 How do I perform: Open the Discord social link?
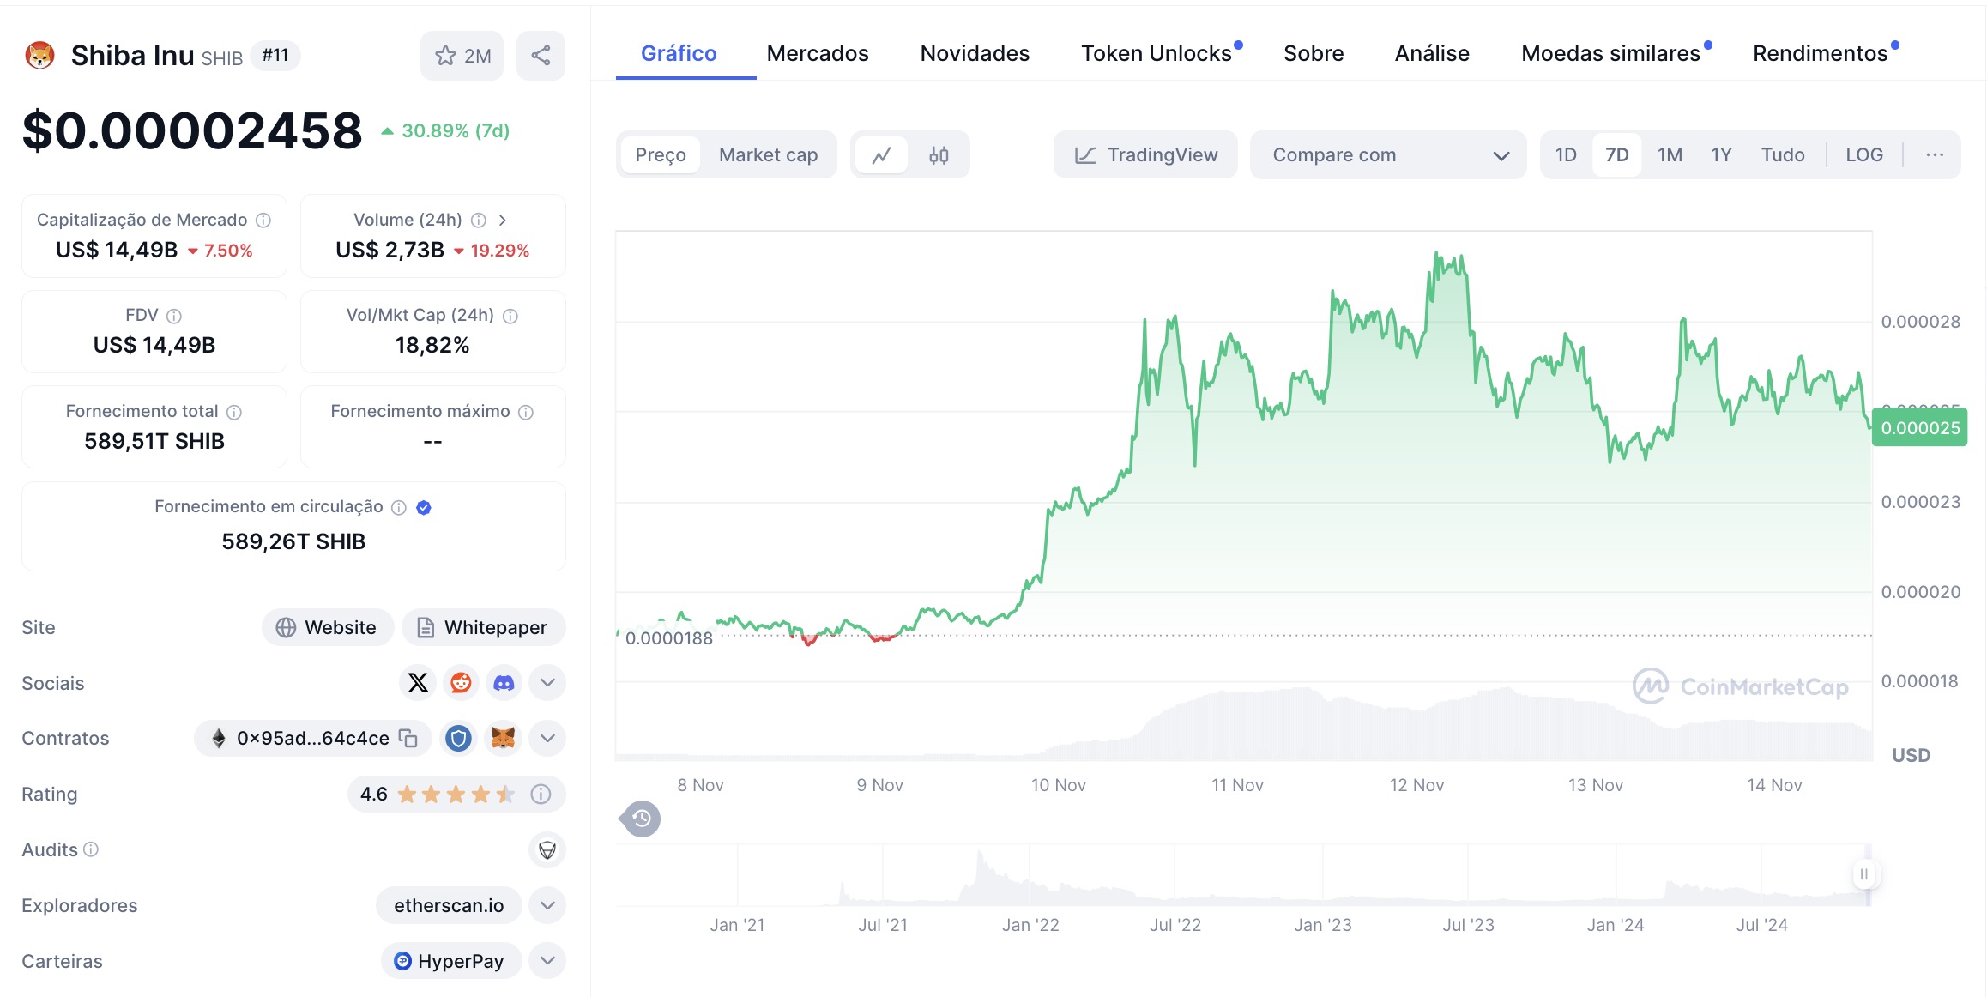pos(504,683)
